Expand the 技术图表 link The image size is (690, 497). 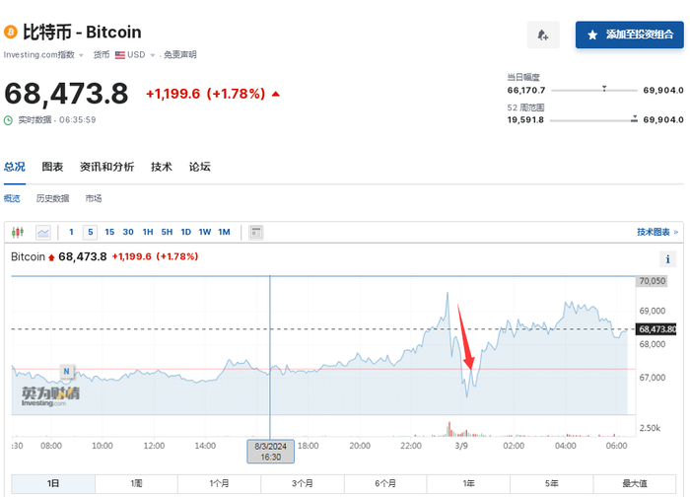(656, 232)
